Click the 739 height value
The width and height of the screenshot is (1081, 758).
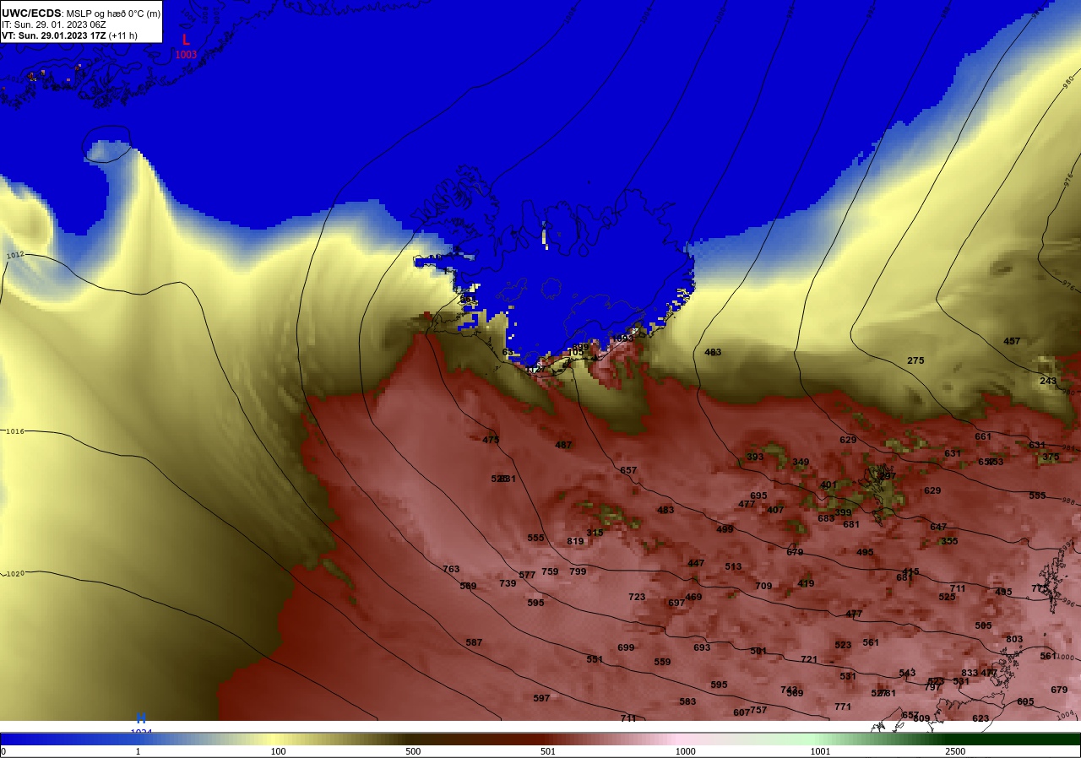click(508, 583)
